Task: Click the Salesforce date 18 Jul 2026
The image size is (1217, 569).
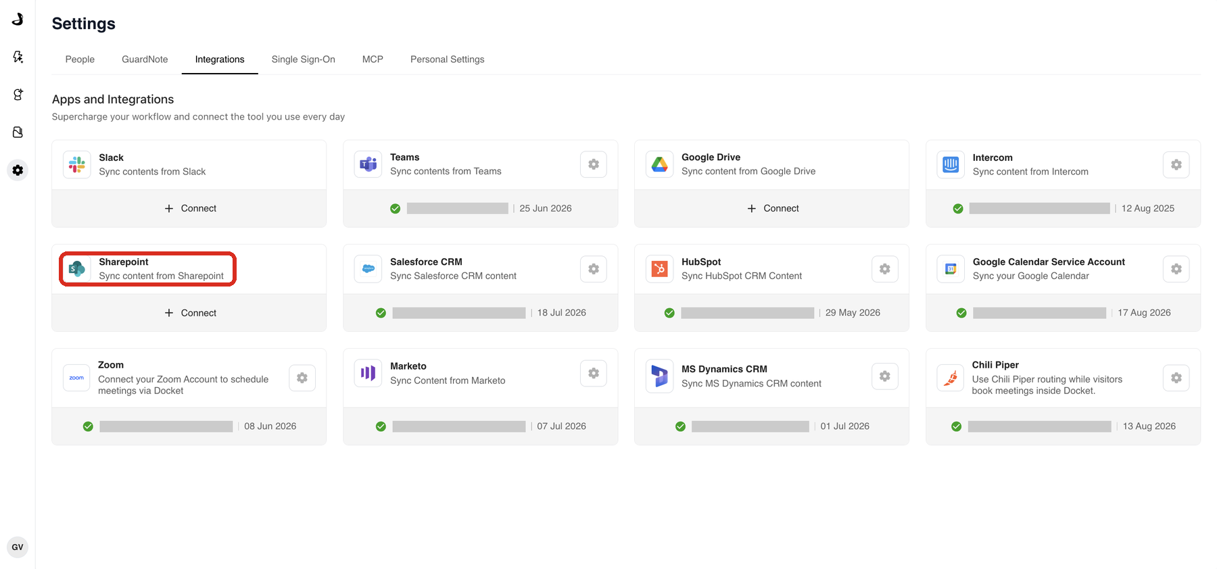Action: 562,312
